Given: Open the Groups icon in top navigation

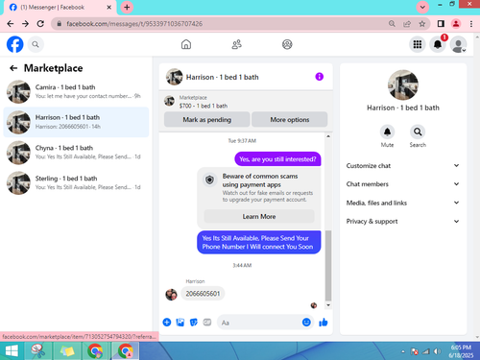Looking at the screenshot, I should (x=287, y=44).
